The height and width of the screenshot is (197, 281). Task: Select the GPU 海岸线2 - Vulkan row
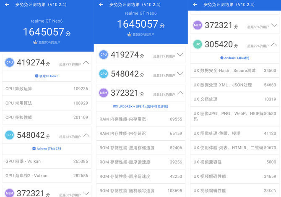pos(47,175)
